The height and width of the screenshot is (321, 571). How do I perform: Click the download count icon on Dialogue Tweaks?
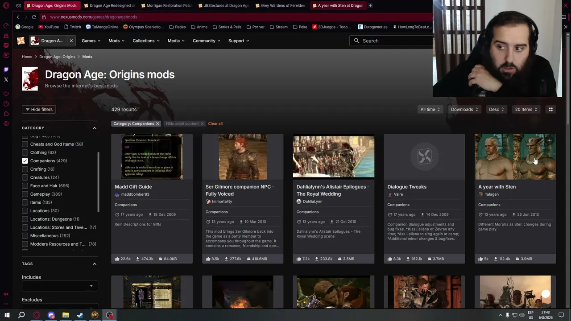(x=408, y=259)
